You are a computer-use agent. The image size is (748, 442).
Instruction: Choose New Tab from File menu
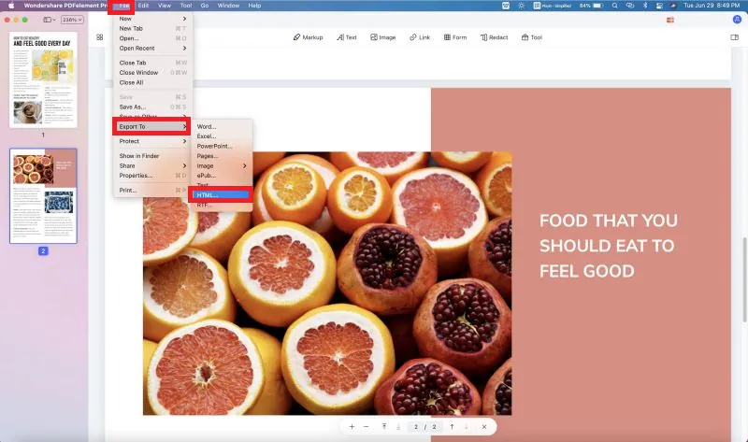click(152, 29)
